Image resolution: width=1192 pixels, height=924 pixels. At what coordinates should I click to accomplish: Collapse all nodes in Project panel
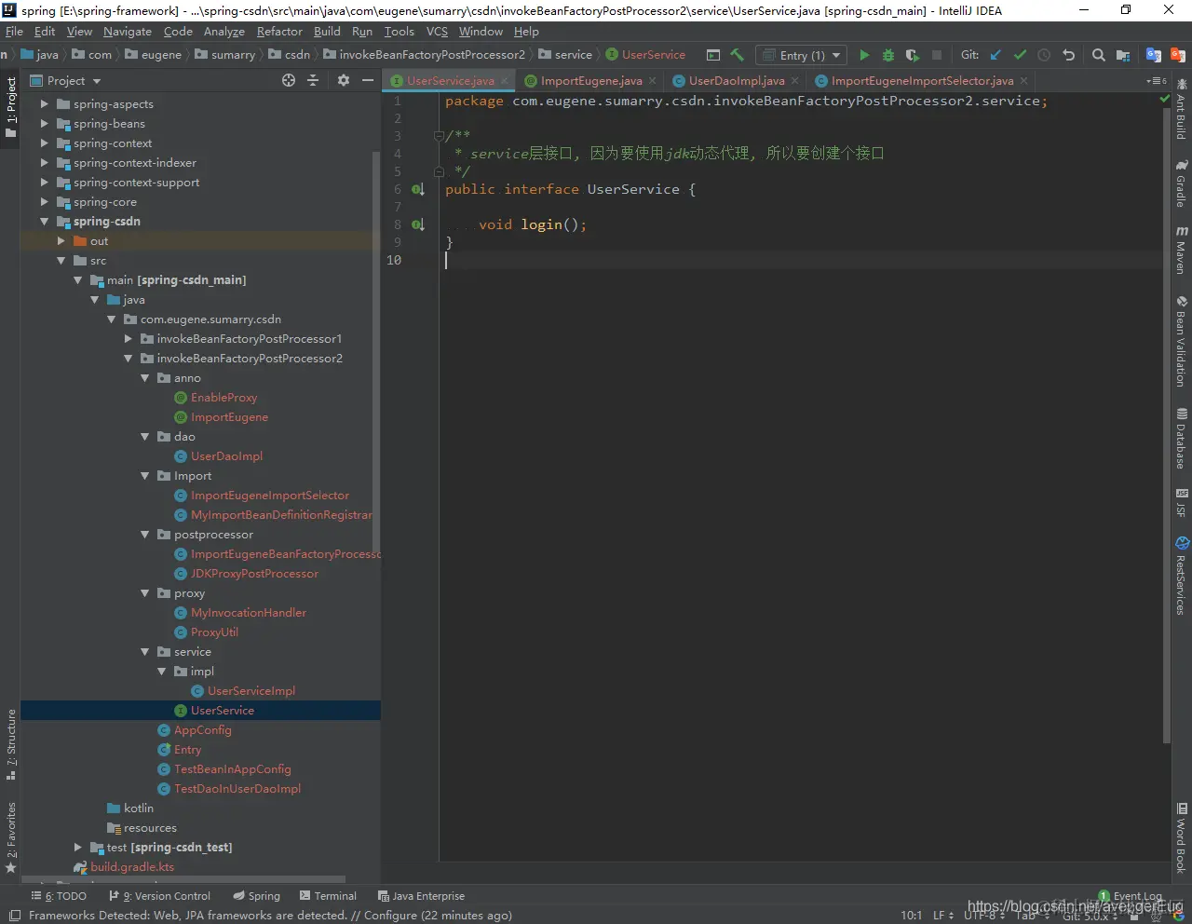[313, 81]
